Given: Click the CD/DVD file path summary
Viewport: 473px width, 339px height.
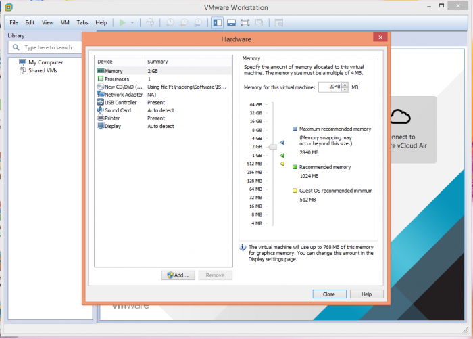Looking at the screenshot, I should 186,87.
